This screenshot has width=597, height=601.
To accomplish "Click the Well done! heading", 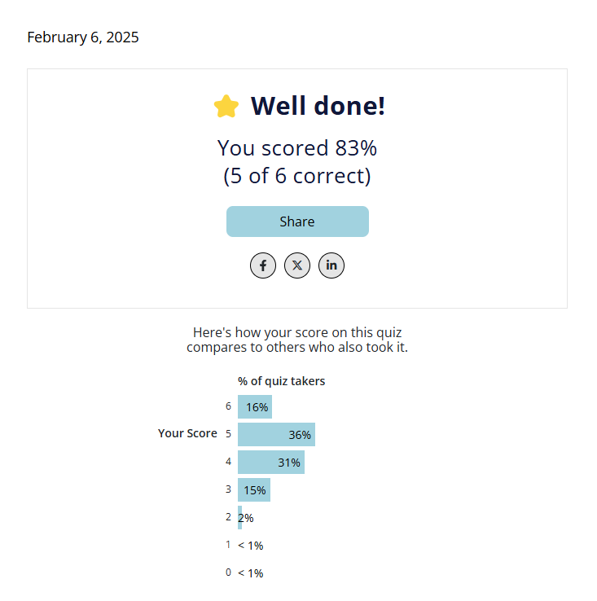I will (x=317, y=106).
